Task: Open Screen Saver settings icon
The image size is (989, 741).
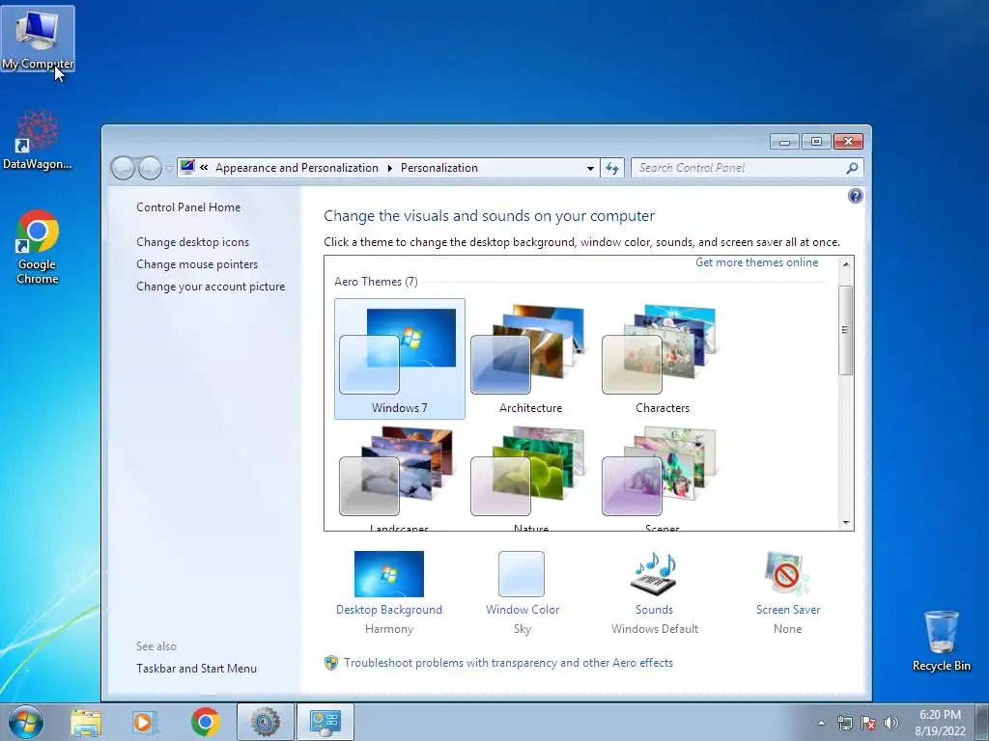Action: click(787, 574)
